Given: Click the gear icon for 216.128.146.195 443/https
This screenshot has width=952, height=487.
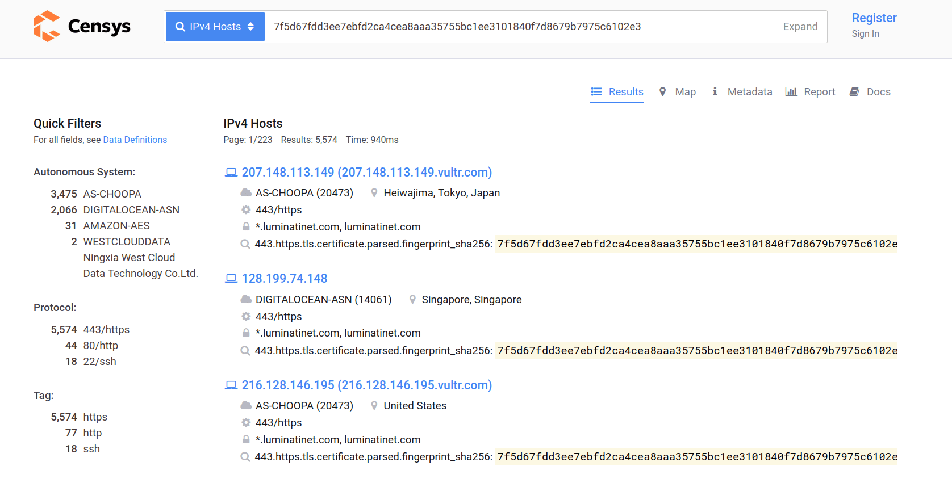Looking at the screenshot, I should pyautogui.click(x=246, y=423).
